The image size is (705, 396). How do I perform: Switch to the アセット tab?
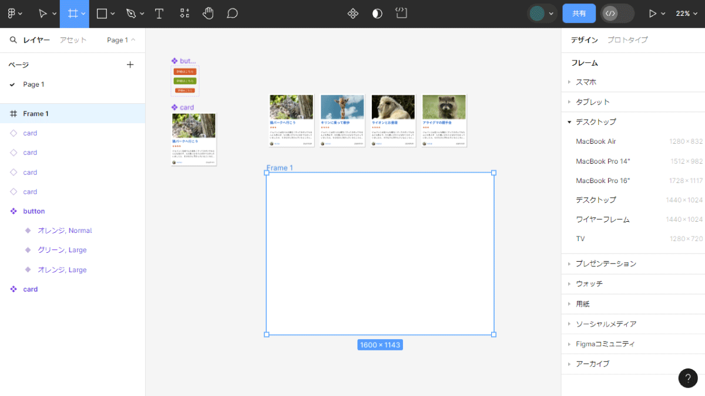pyautogui.click(x=73, y=40)
